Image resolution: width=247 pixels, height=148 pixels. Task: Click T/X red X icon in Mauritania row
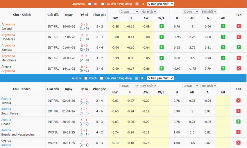tap(239, 58)
